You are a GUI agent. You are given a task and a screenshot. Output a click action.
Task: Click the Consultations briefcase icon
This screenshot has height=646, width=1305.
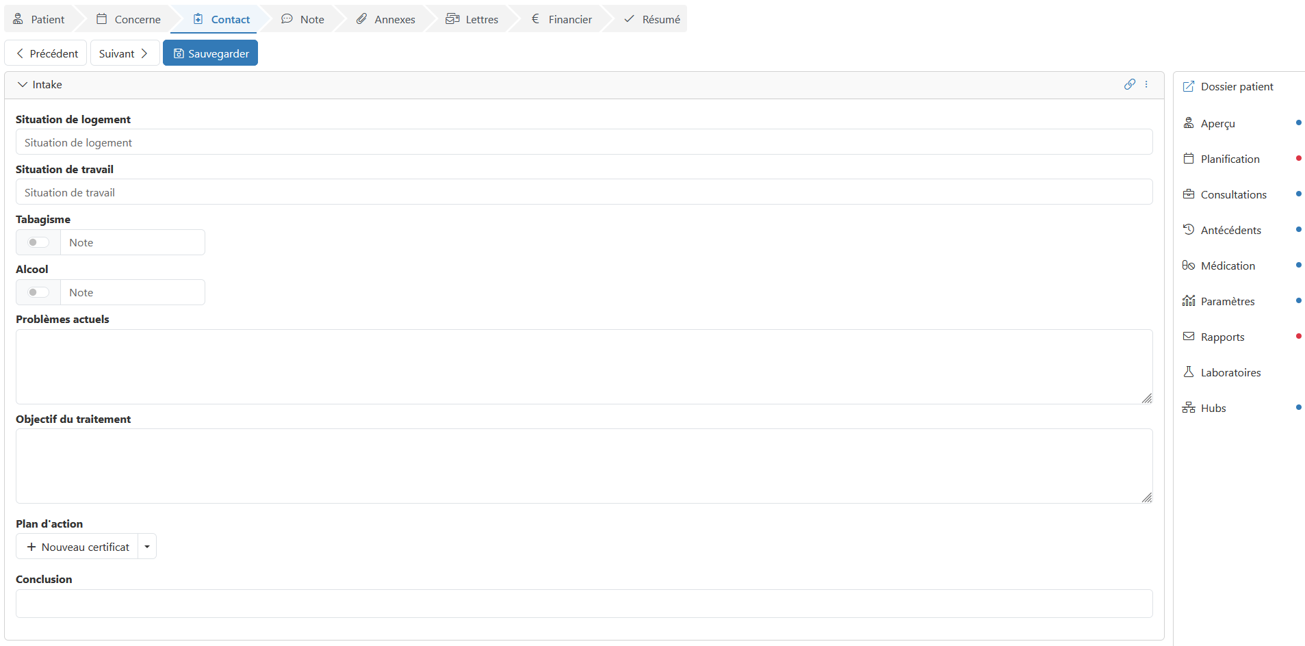coord(1189,194)
